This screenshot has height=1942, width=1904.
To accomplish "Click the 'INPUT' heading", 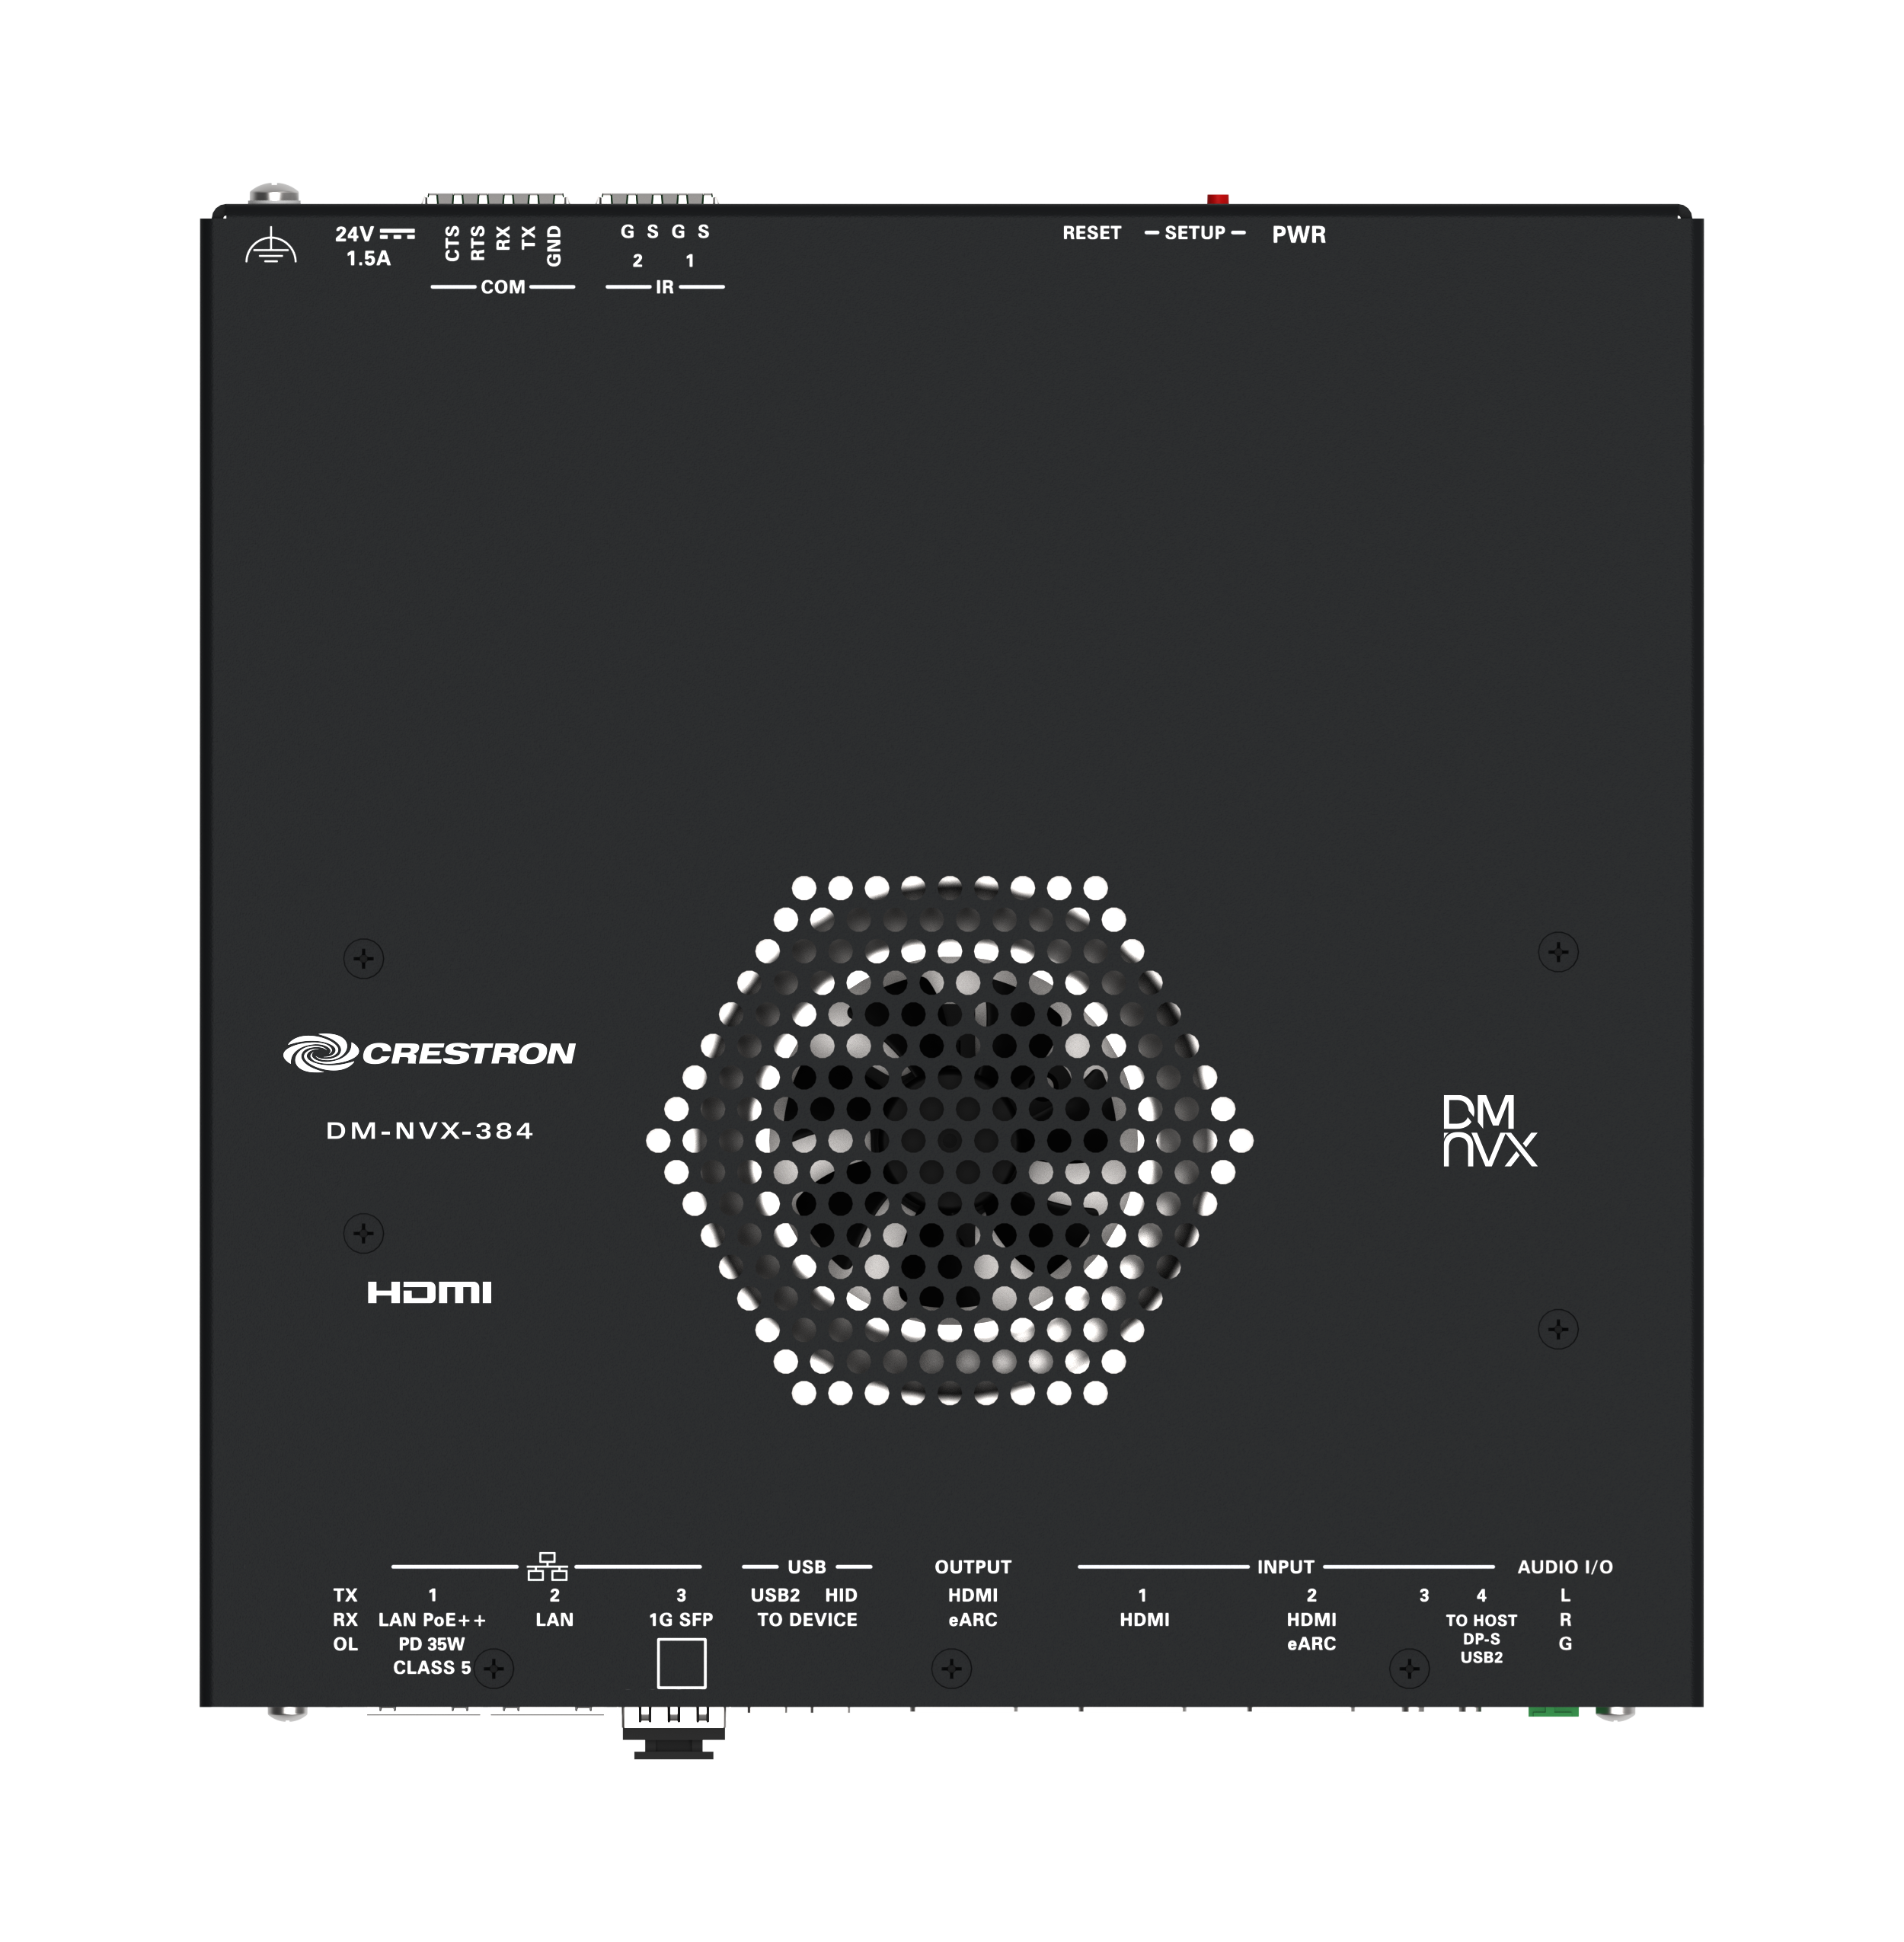I will coord(1286,1567).
